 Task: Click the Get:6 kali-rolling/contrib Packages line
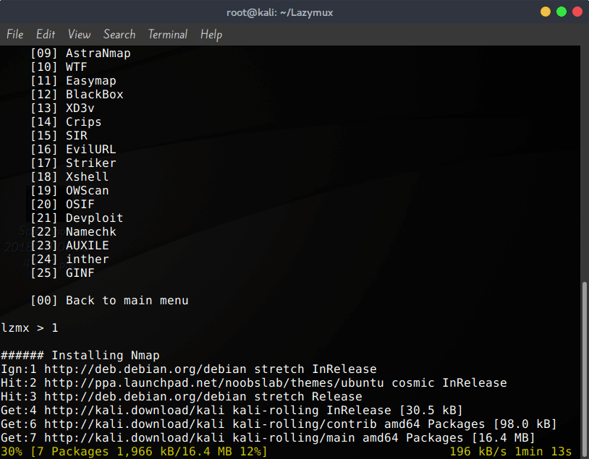click(279, 424)
